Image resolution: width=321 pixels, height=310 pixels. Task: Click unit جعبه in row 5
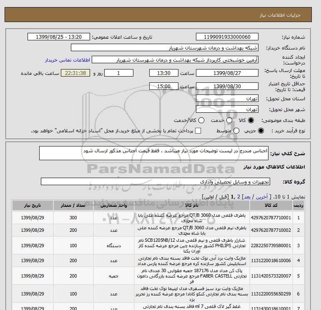(x=114, y=276)
